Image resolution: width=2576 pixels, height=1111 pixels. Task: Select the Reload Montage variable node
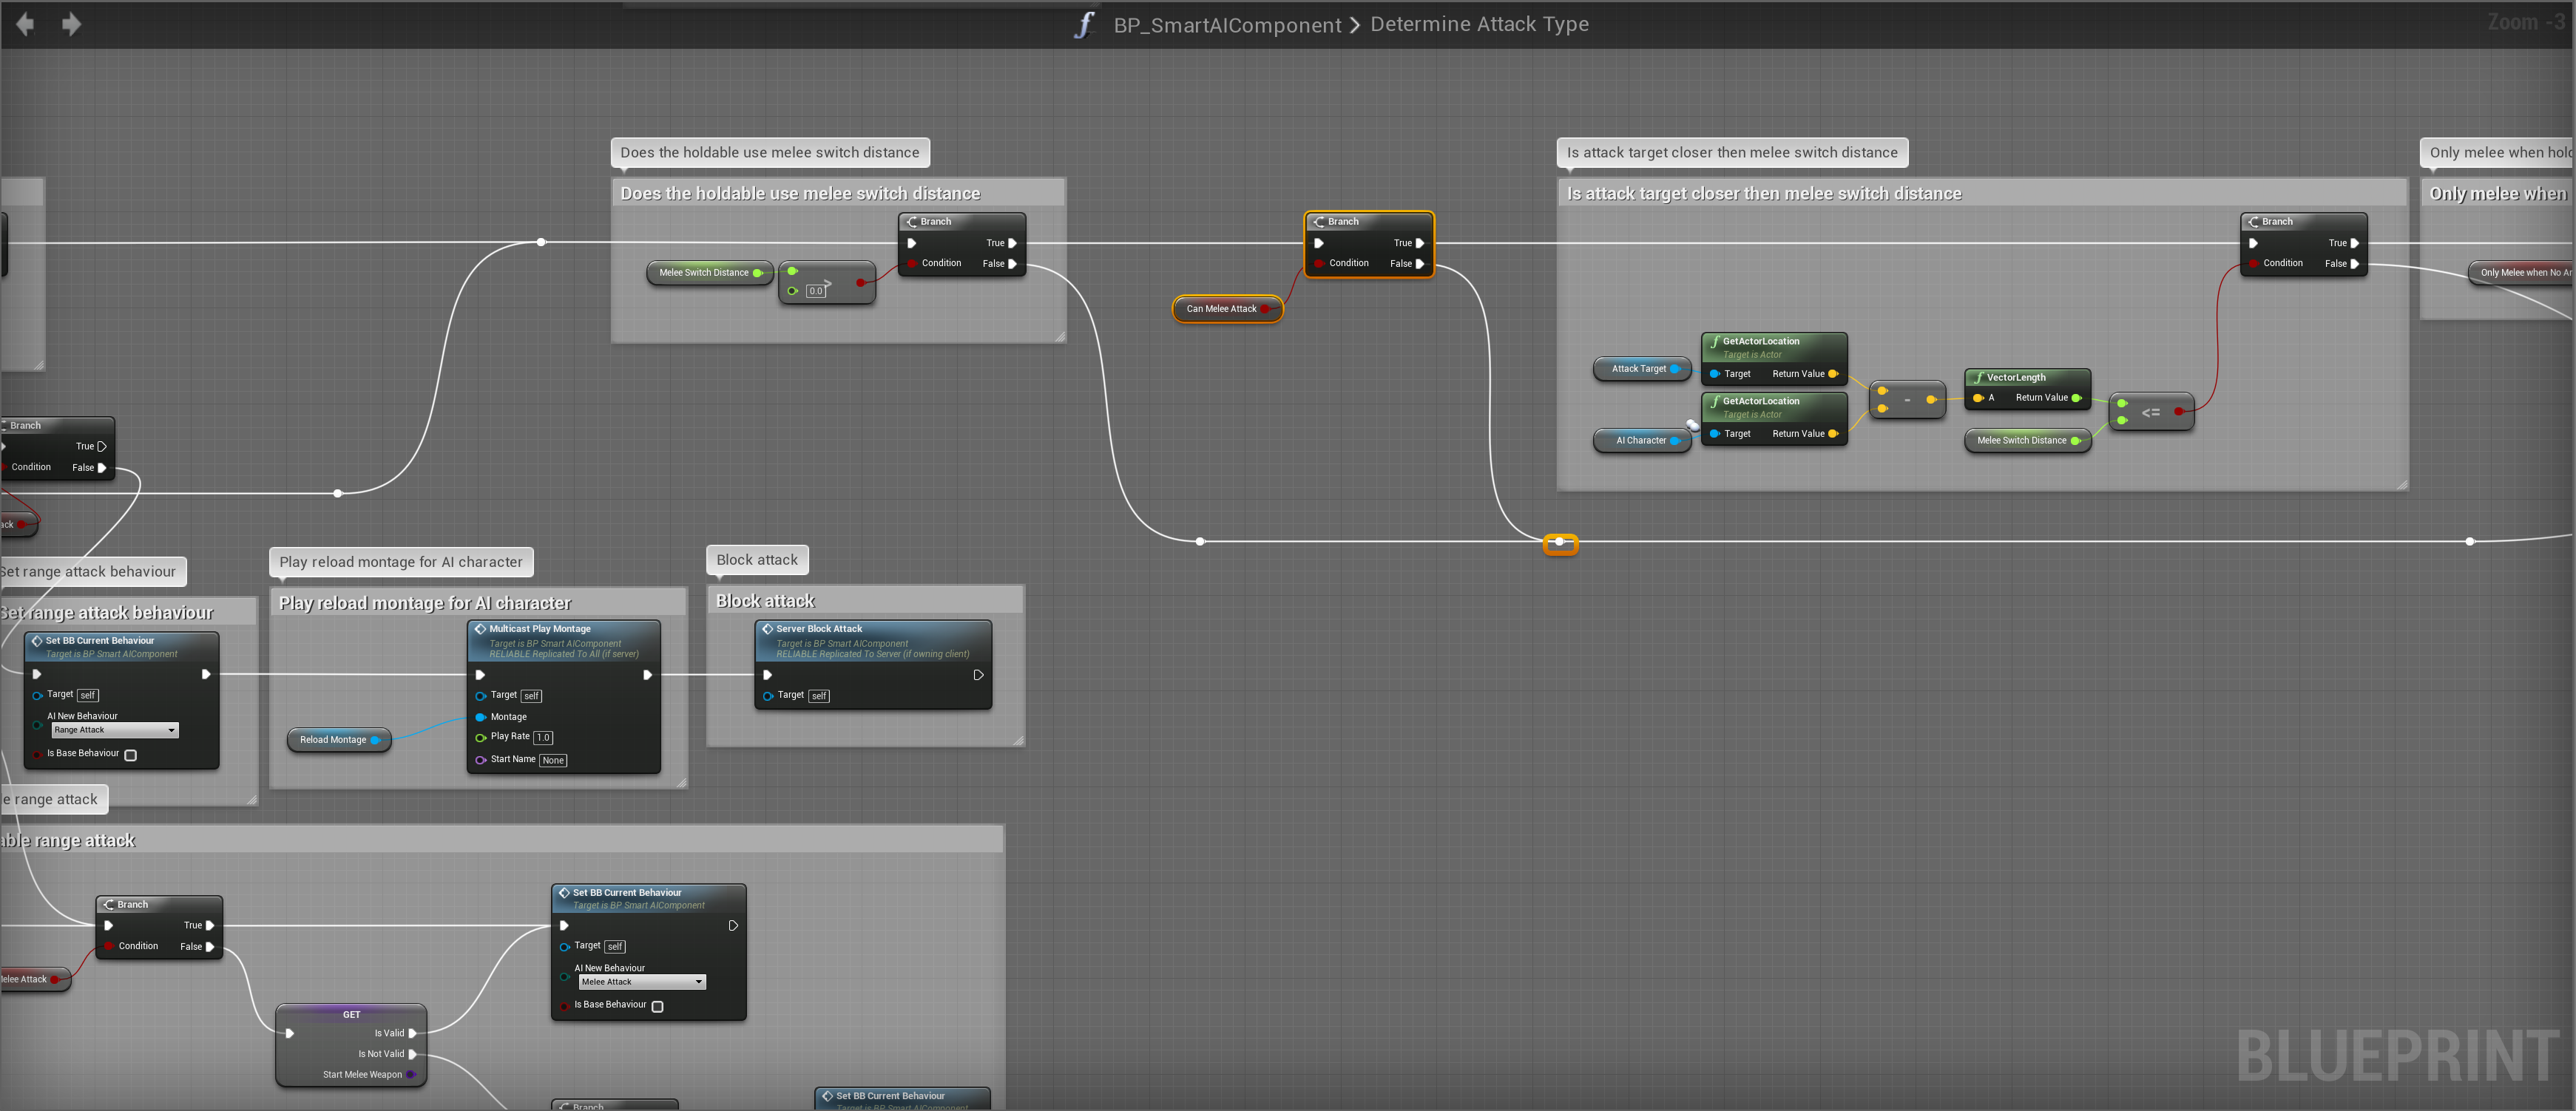[333, 741]
